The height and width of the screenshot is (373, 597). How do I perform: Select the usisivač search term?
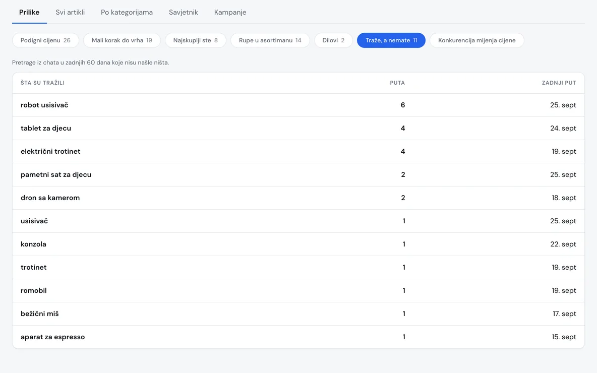34,221
